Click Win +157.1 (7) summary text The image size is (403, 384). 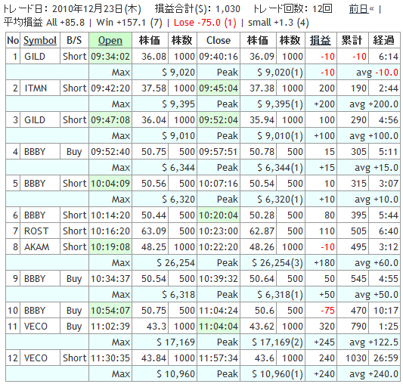pyautogui.click(x=129, y=23)
